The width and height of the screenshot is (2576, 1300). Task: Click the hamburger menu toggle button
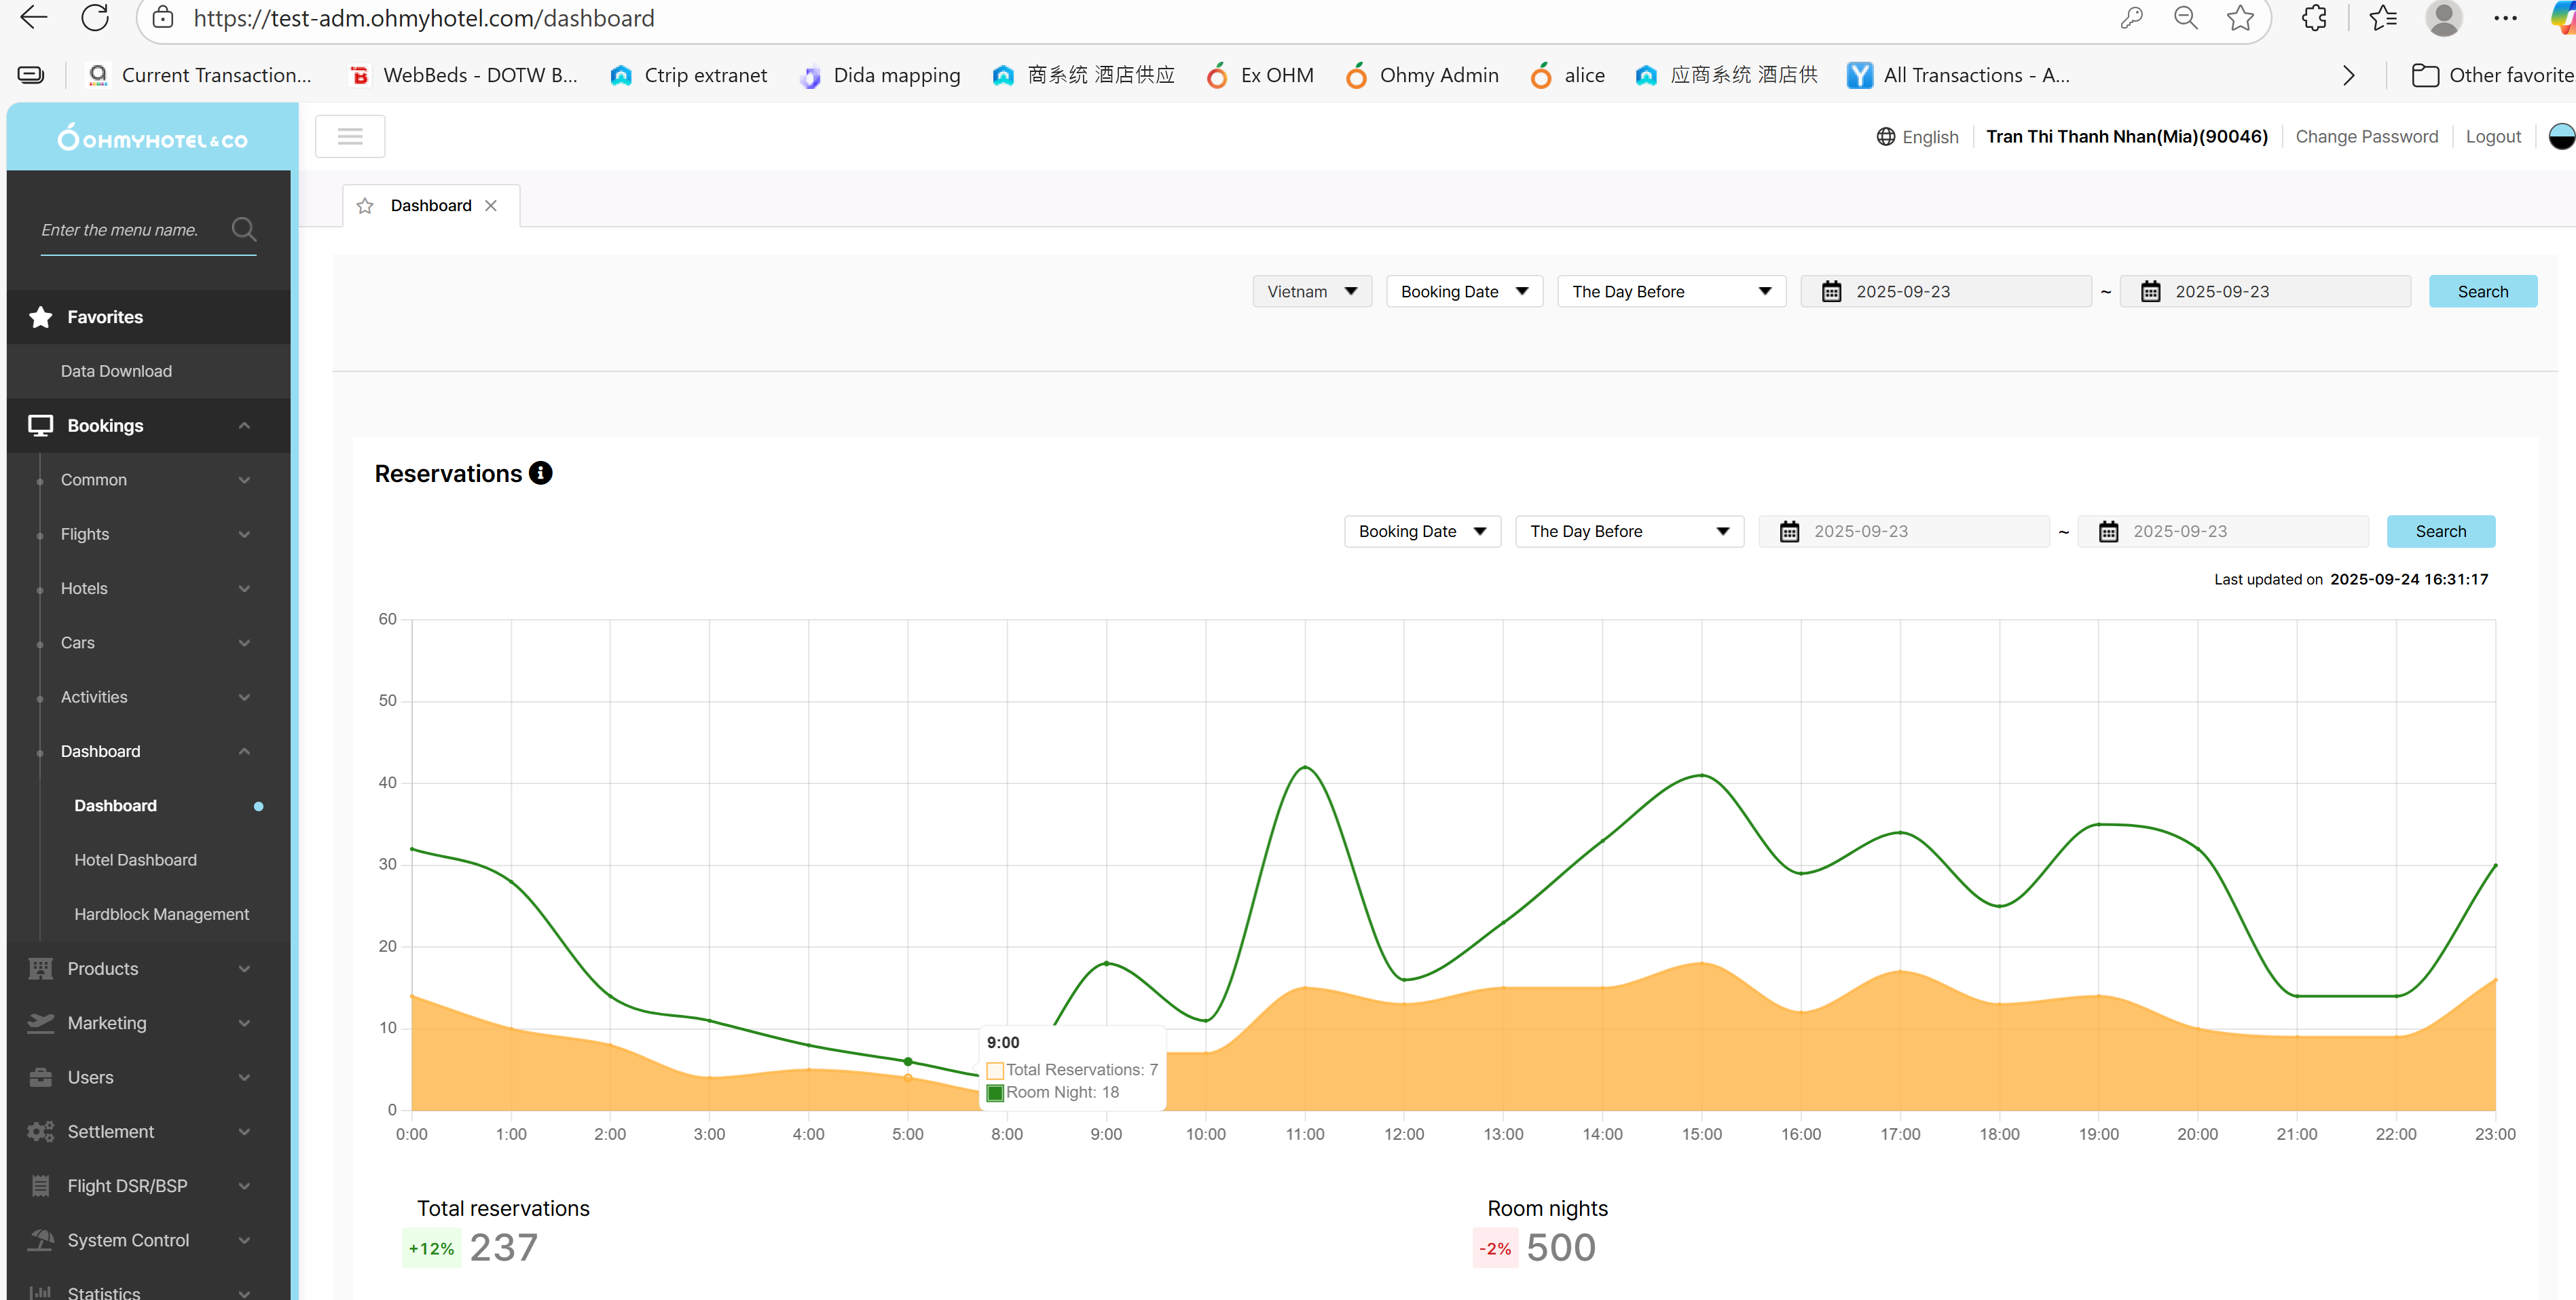click(x=350, y=137)
